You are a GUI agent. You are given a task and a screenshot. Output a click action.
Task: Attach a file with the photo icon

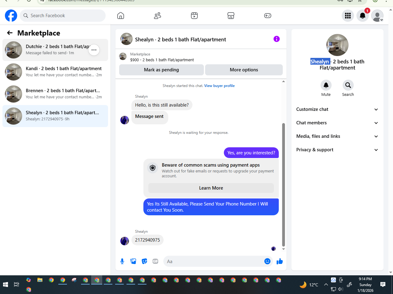133,261
